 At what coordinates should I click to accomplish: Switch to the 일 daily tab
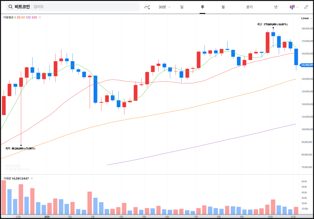tap(182, 7)
